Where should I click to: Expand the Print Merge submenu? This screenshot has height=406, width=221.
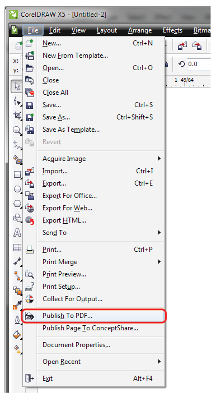click(x=101, y=262)
